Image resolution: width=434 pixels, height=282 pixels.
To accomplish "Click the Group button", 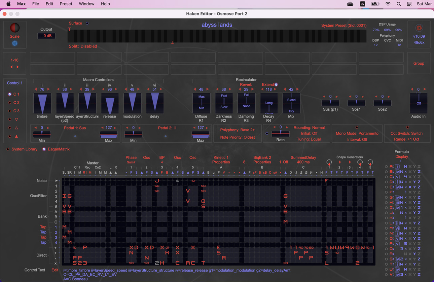I will pos(419,63).
